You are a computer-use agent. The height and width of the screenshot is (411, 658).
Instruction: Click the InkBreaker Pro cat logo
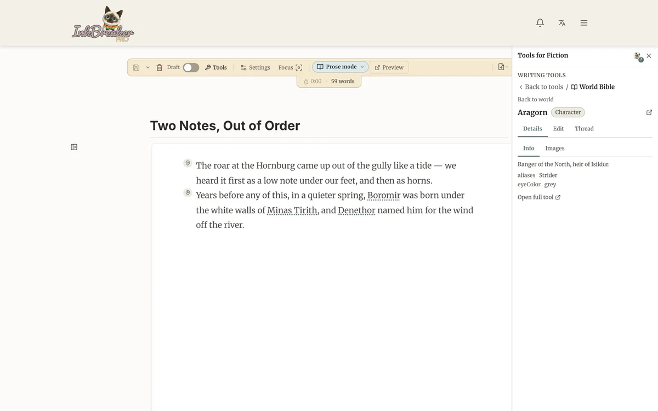(103, 24)
